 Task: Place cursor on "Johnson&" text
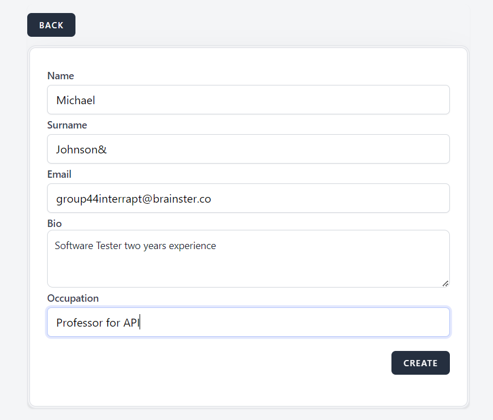[81, 150]
